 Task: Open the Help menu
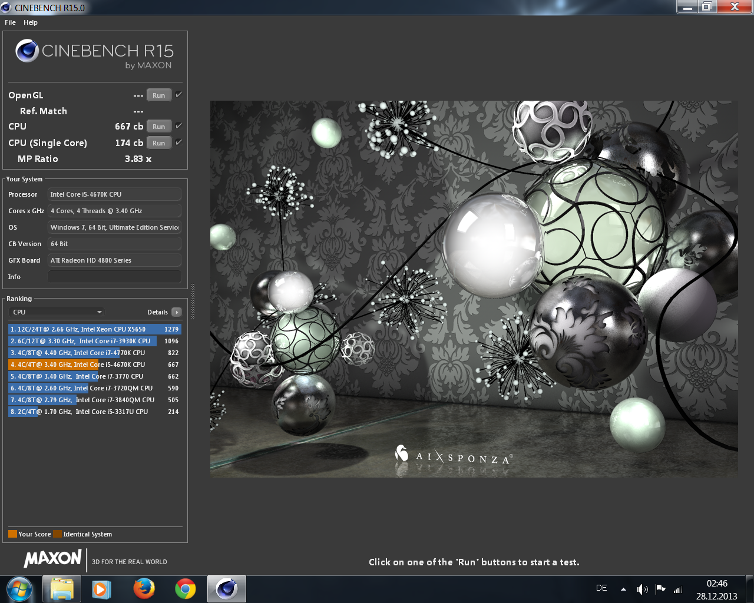tap(30, 22)
